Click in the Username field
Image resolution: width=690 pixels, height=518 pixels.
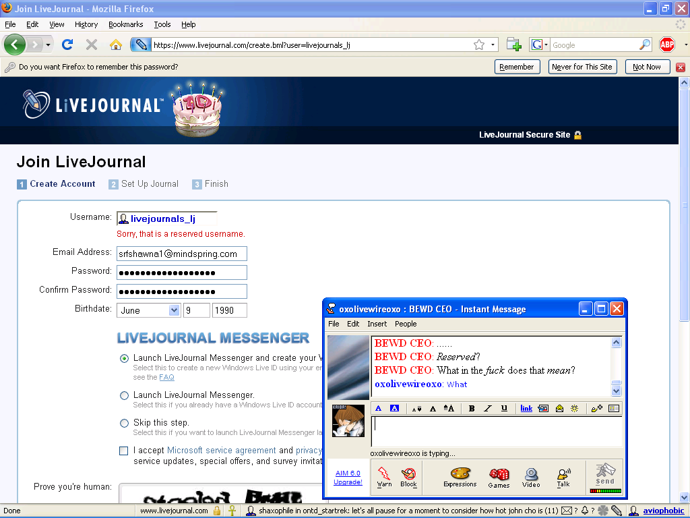click(167, 219)
